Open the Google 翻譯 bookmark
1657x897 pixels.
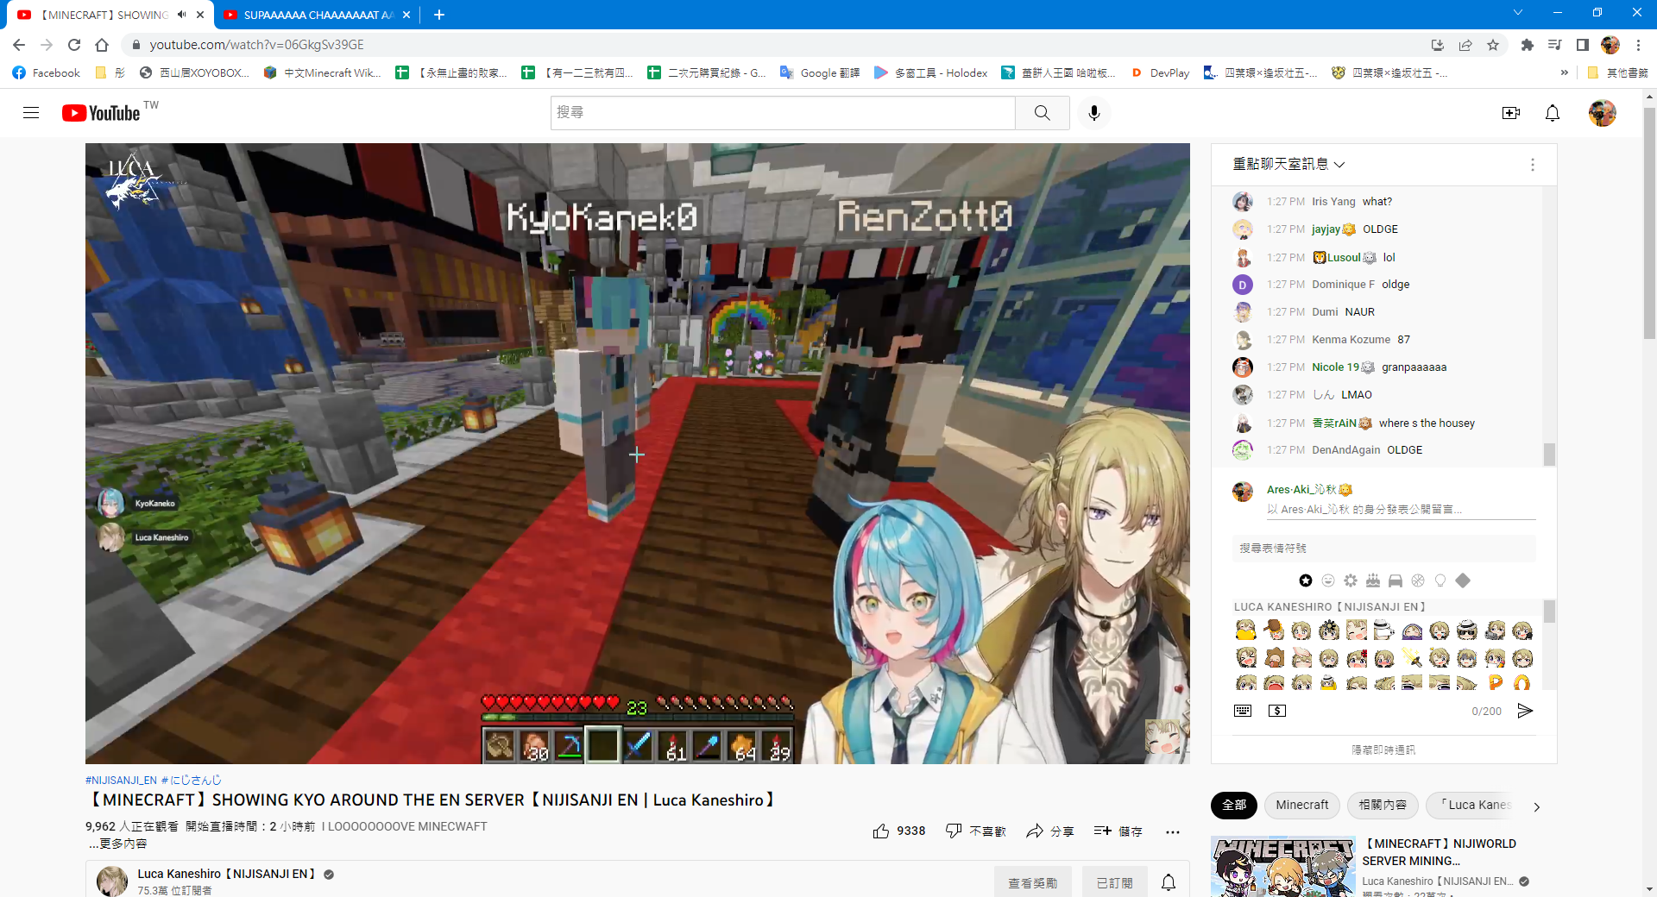pos(820,73)
